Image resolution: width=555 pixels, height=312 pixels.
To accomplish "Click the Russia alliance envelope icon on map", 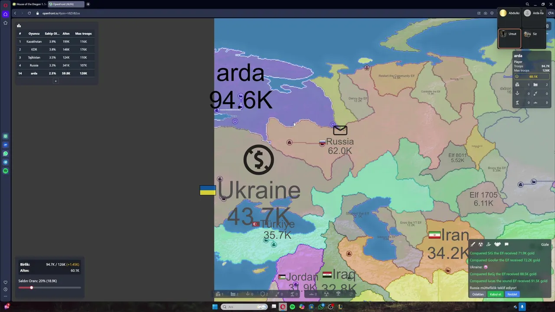I will [x=340, y=130].
